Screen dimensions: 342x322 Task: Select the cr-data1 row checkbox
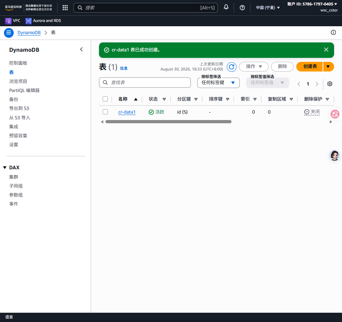click(x=105, y=112)
